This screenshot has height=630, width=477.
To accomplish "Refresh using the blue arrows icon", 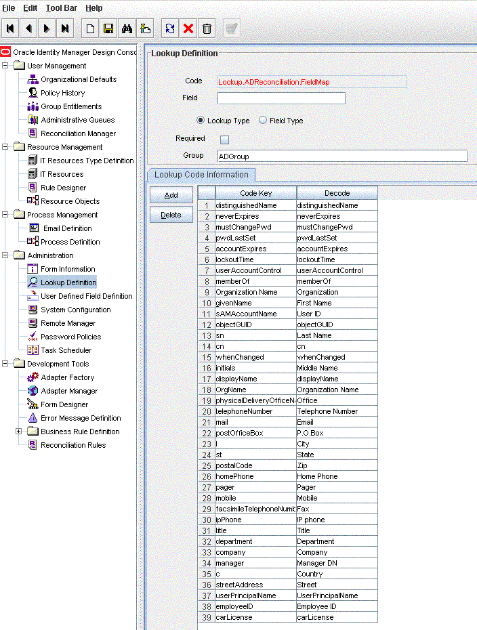I will pyautogui.click(x=170, y=28).
